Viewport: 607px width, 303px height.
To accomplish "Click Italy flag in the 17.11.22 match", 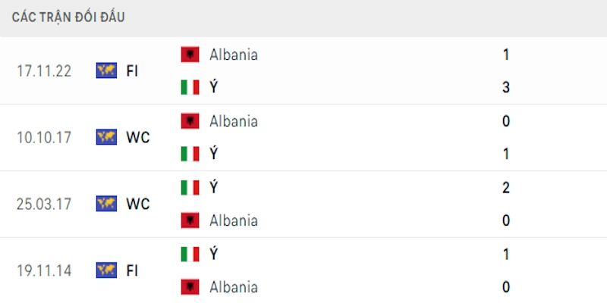I will click(x=190, y=87).
